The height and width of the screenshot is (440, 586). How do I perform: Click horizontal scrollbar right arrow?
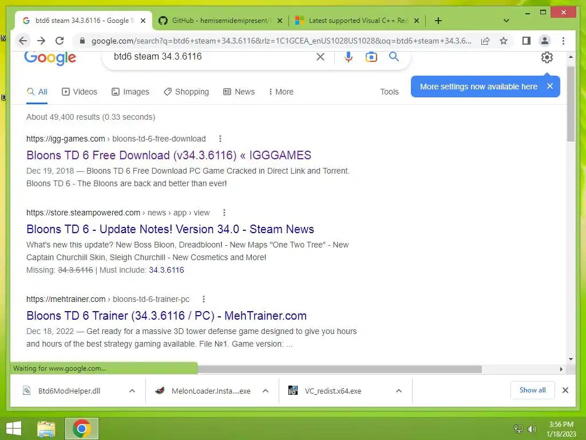pos(561,370)
